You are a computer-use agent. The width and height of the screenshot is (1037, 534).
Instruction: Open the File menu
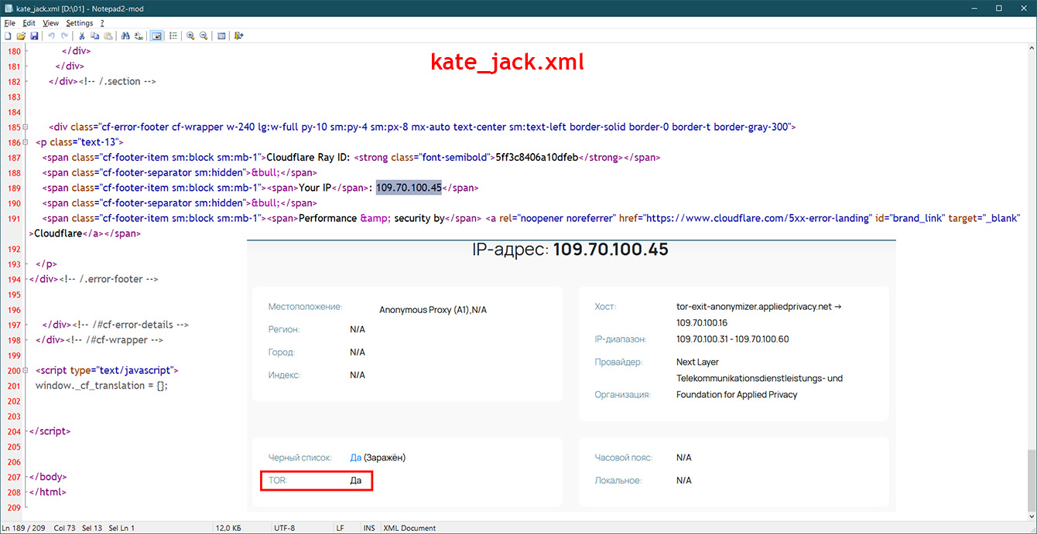click(9, 23)
